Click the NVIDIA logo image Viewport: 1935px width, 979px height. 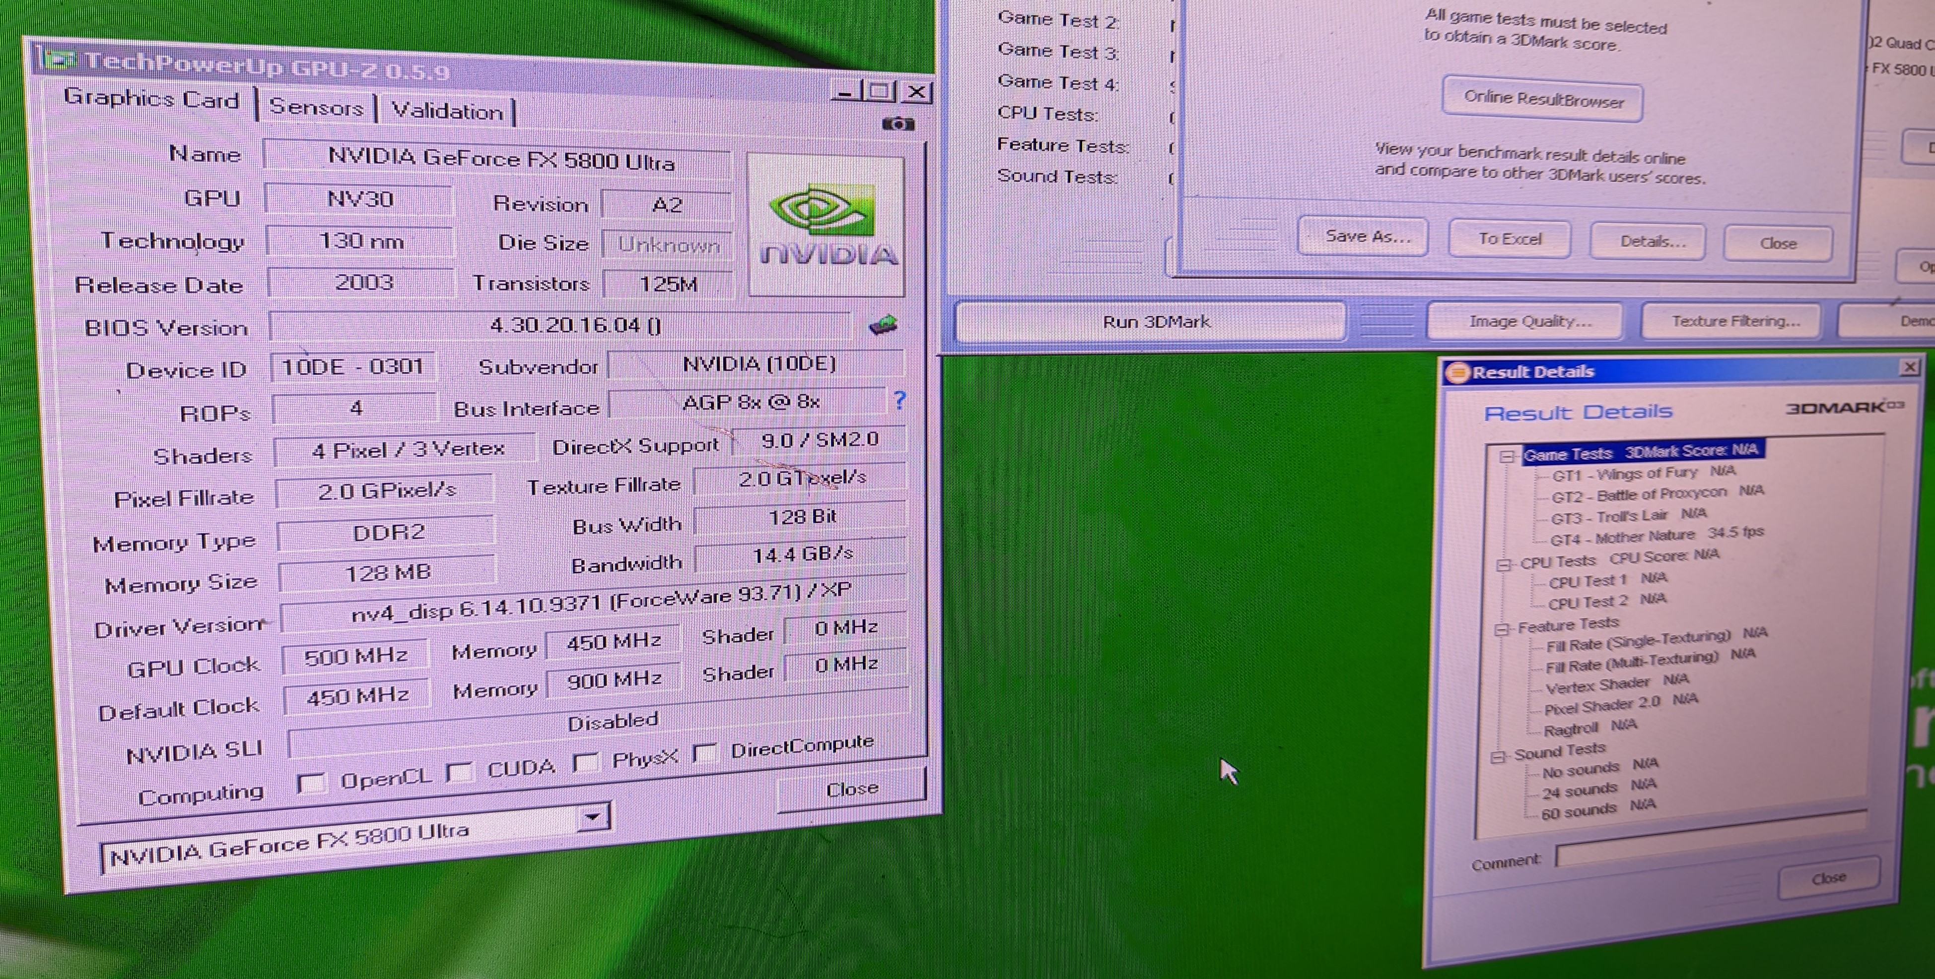click(827, 225)
